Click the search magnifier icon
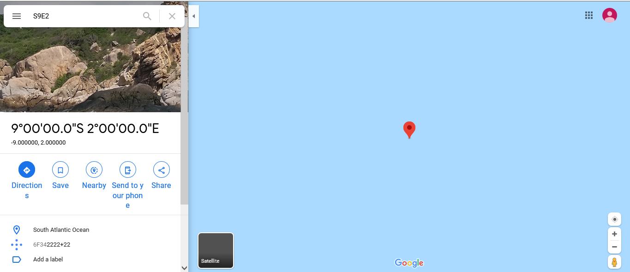 tap(147, 16)
